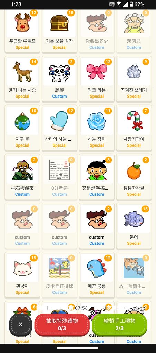Close the gift panel with X button

pyautogui.click(x=20, y=324)
